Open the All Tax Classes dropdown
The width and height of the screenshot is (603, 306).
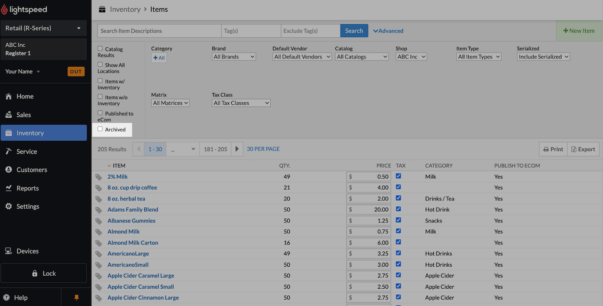(241, 103)
